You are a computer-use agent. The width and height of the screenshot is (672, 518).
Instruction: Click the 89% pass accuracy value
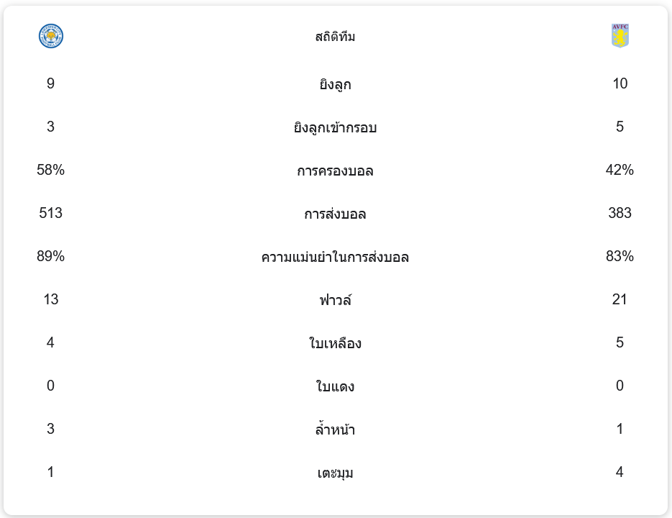tap(50, 257)
